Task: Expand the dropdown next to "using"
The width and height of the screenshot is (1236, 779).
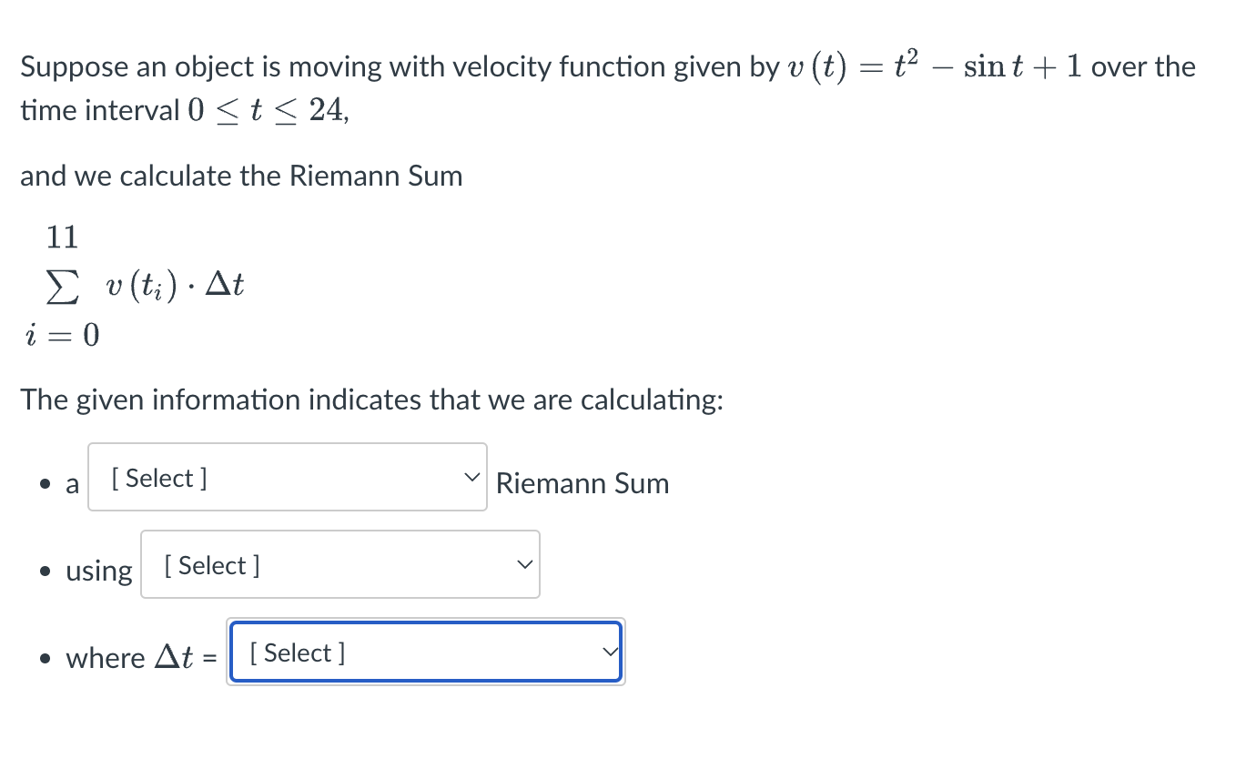Action: click(339, 564)
